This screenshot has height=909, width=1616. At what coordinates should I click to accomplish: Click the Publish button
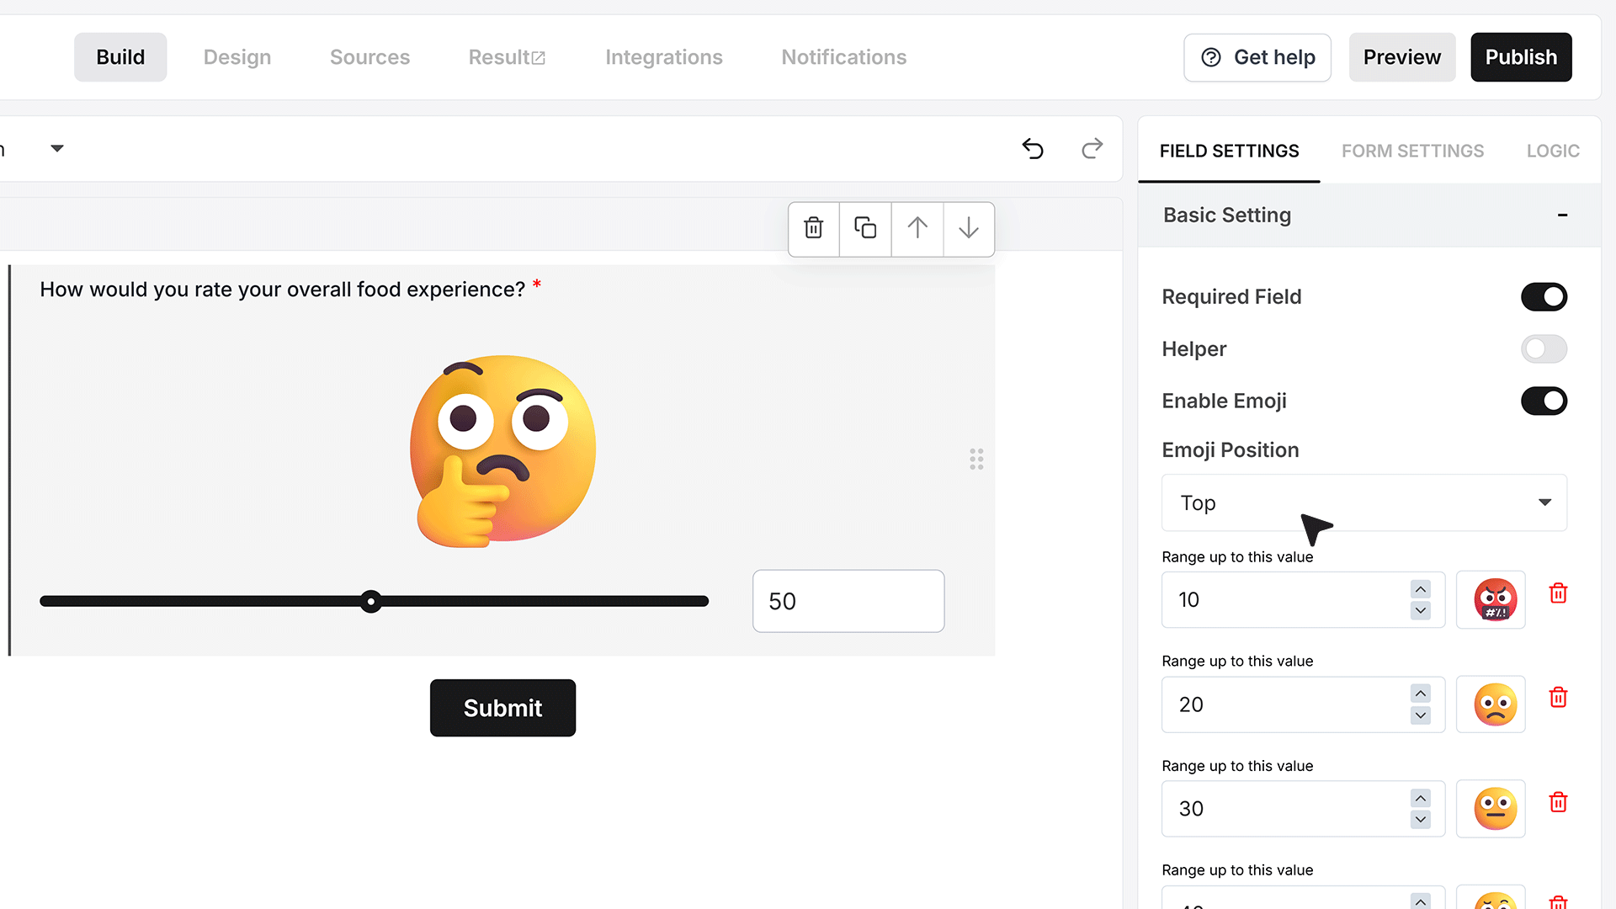[x=1521, y=57]
